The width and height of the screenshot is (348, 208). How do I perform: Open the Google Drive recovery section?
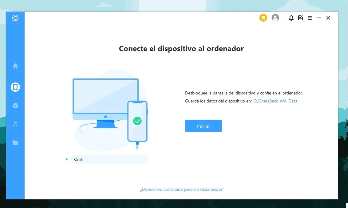tap(15, 106)
